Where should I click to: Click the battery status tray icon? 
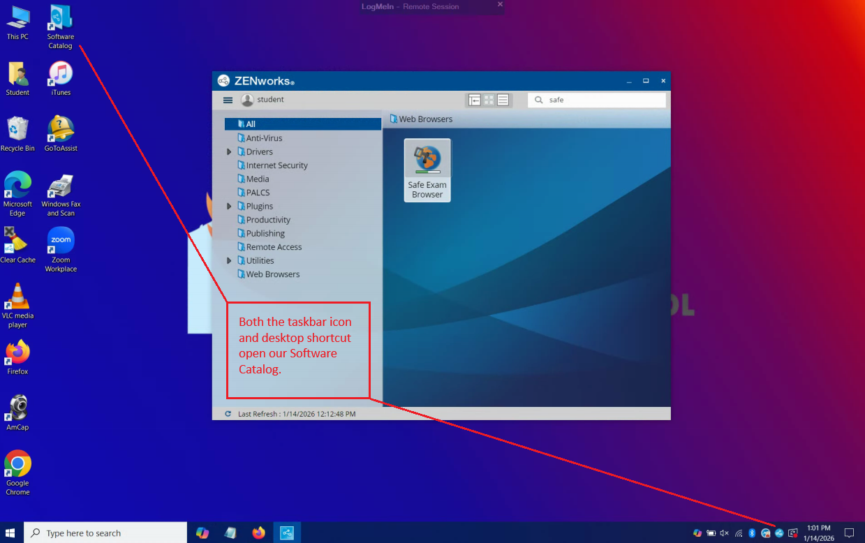(x=711, y=533)
